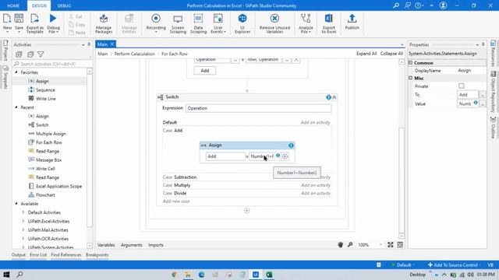Open the Output panel tab
The width and height of the screenshot is (499, 280).
click(x=19, y=254)
